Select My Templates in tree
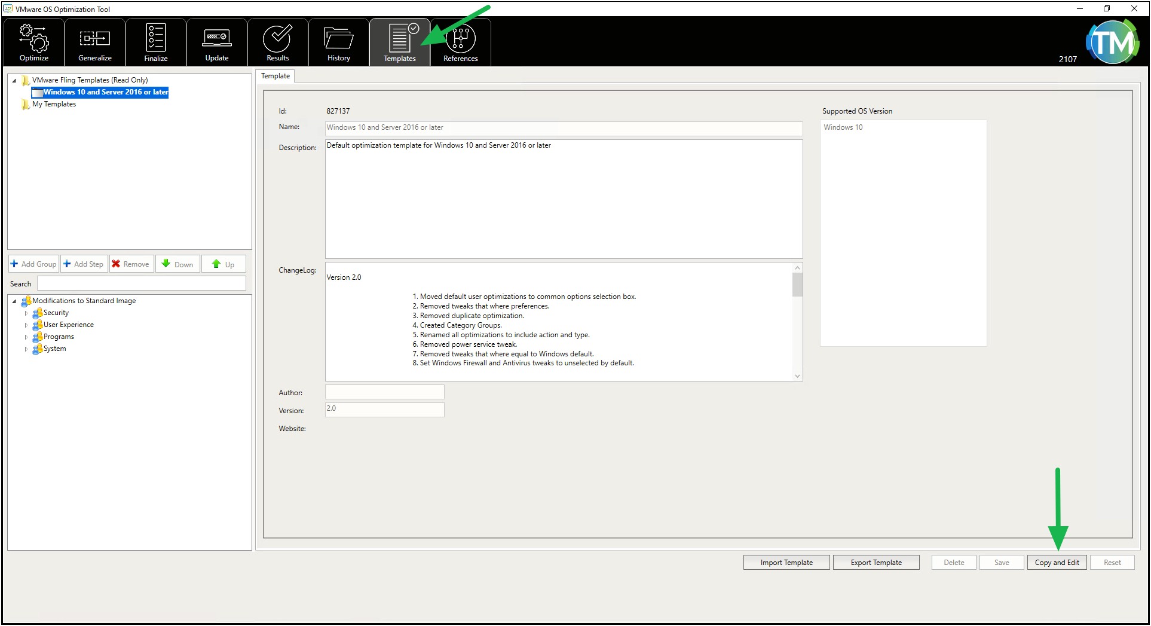Screen dimensions: 1151x626 (54, 104)
